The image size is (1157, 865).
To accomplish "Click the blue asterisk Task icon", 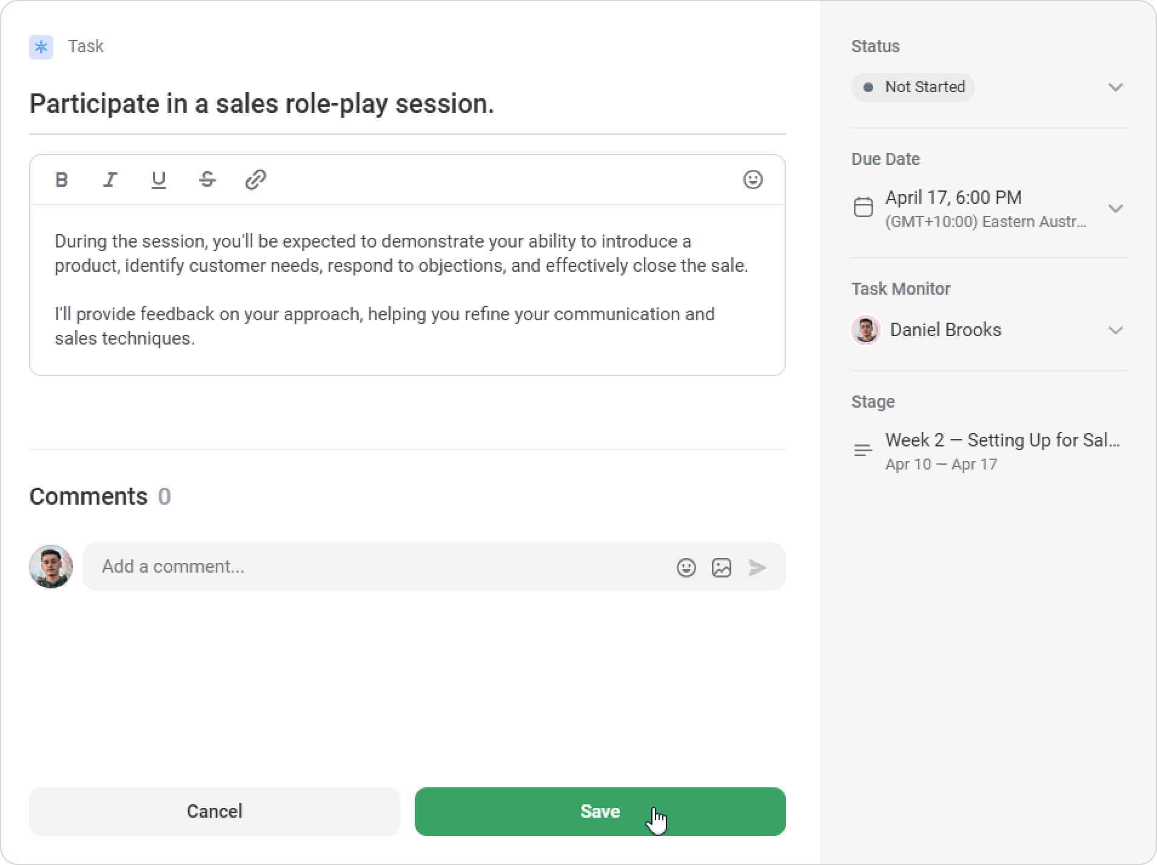I will 41,47.
